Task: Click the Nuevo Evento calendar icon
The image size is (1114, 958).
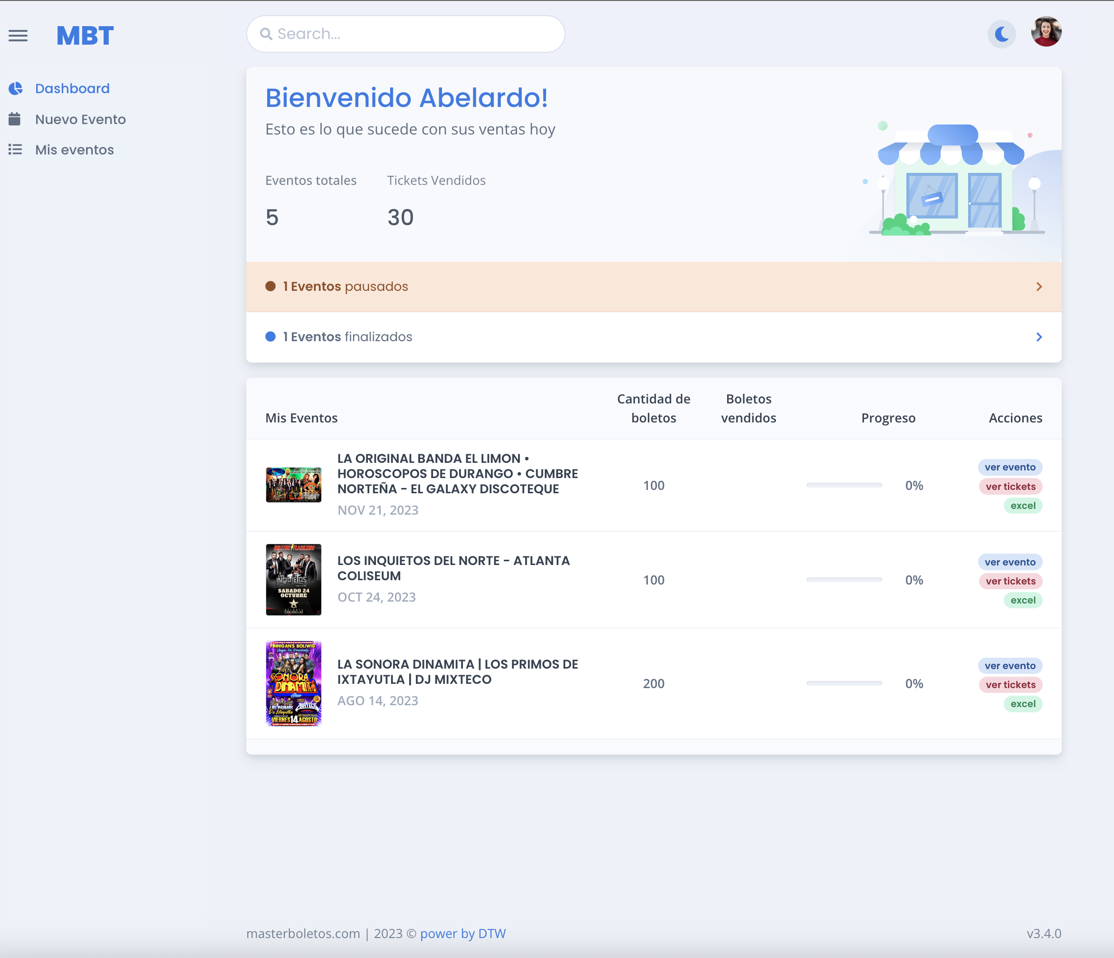Action: [15, 119]
